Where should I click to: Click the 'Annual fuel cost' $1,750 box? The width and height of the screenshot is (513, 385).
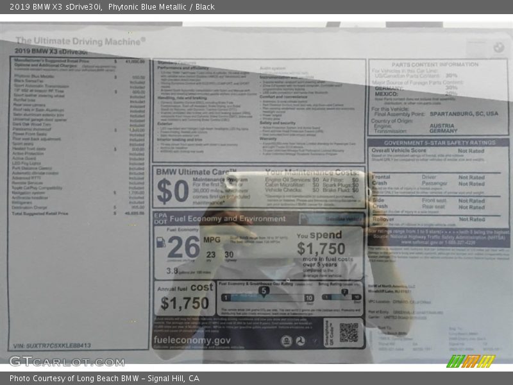[185, 298]
